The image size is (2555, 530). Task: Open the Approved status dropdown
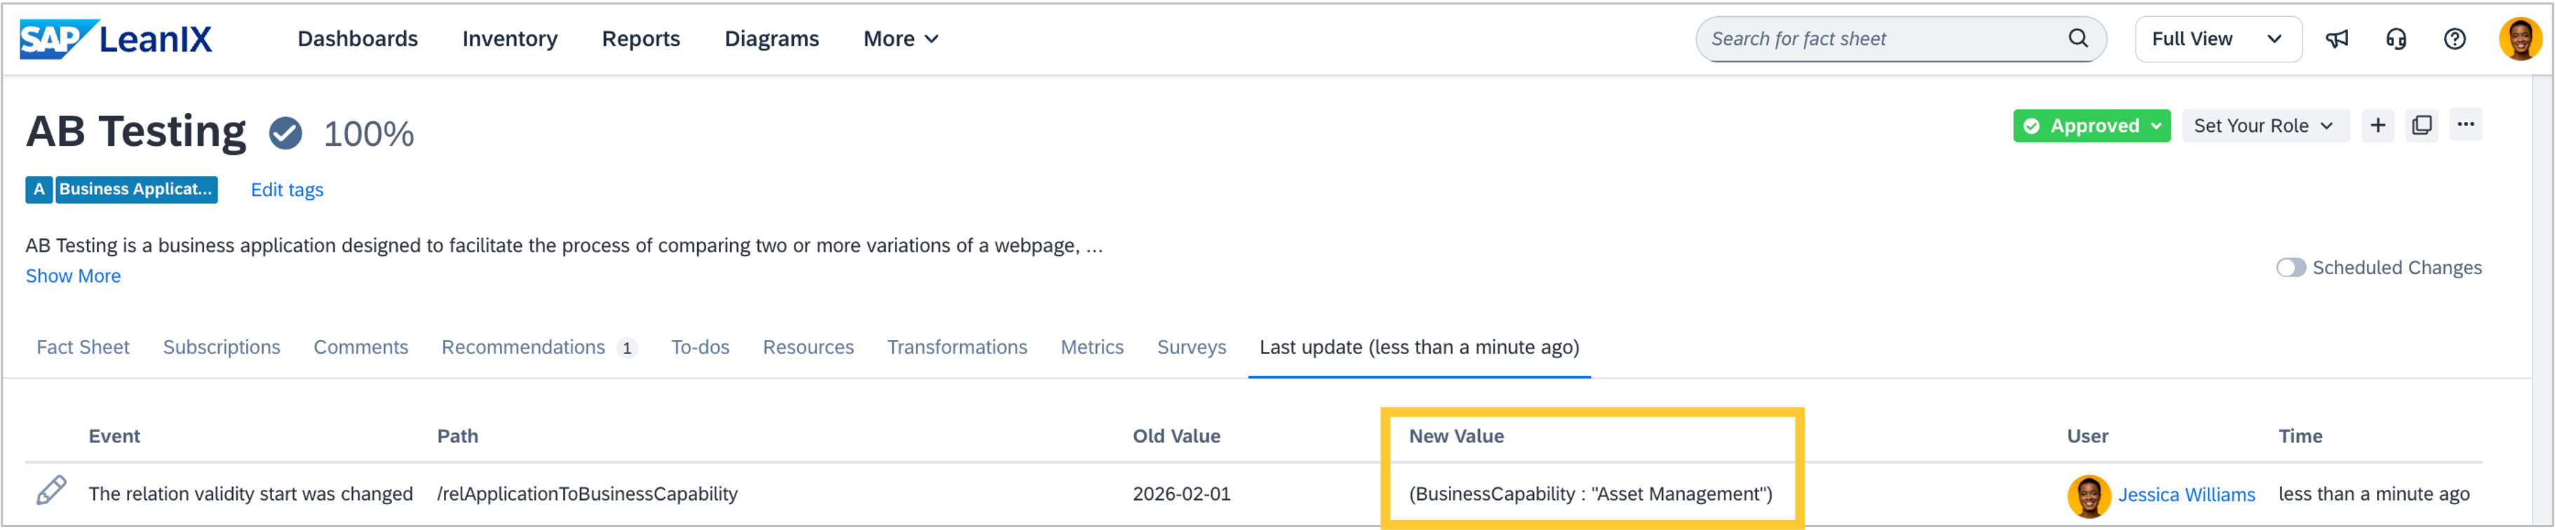point(2091,125)
